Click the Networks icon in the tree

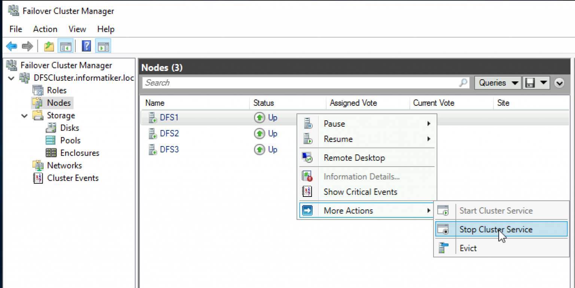pyautogui.click(x=38, y=165)
